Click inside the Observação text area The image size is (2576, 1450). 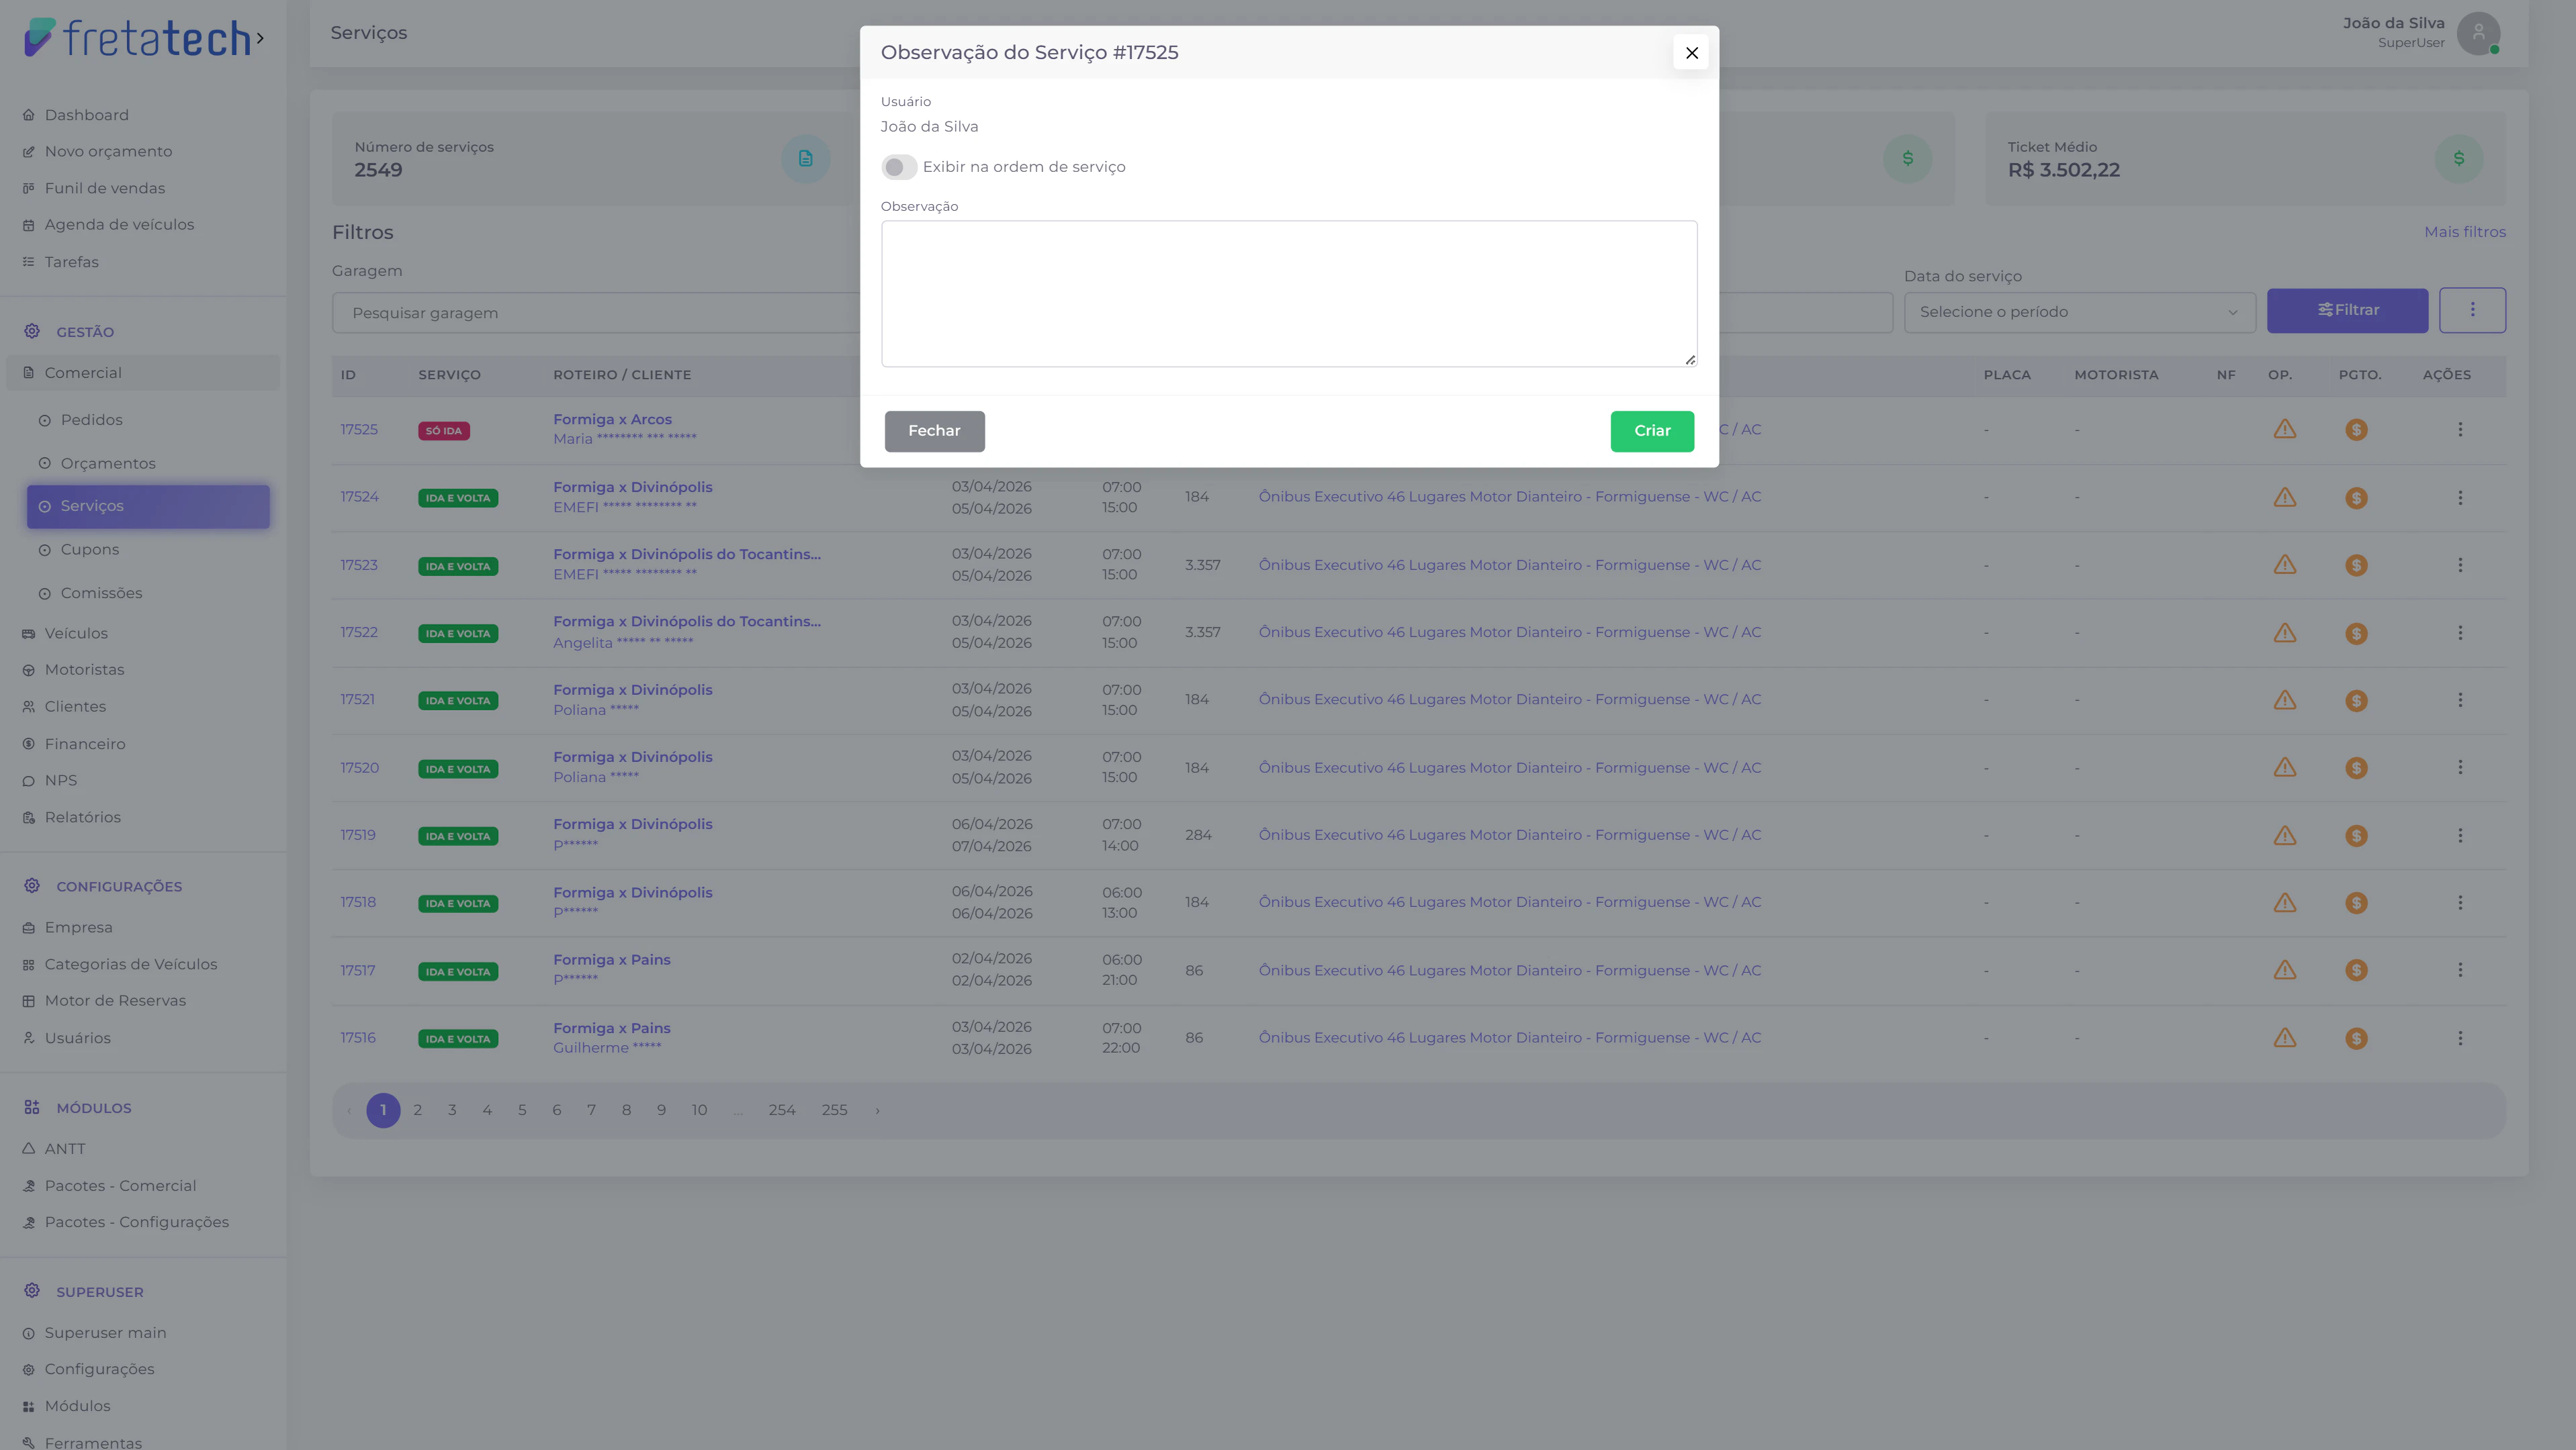tap(1288, 293)
